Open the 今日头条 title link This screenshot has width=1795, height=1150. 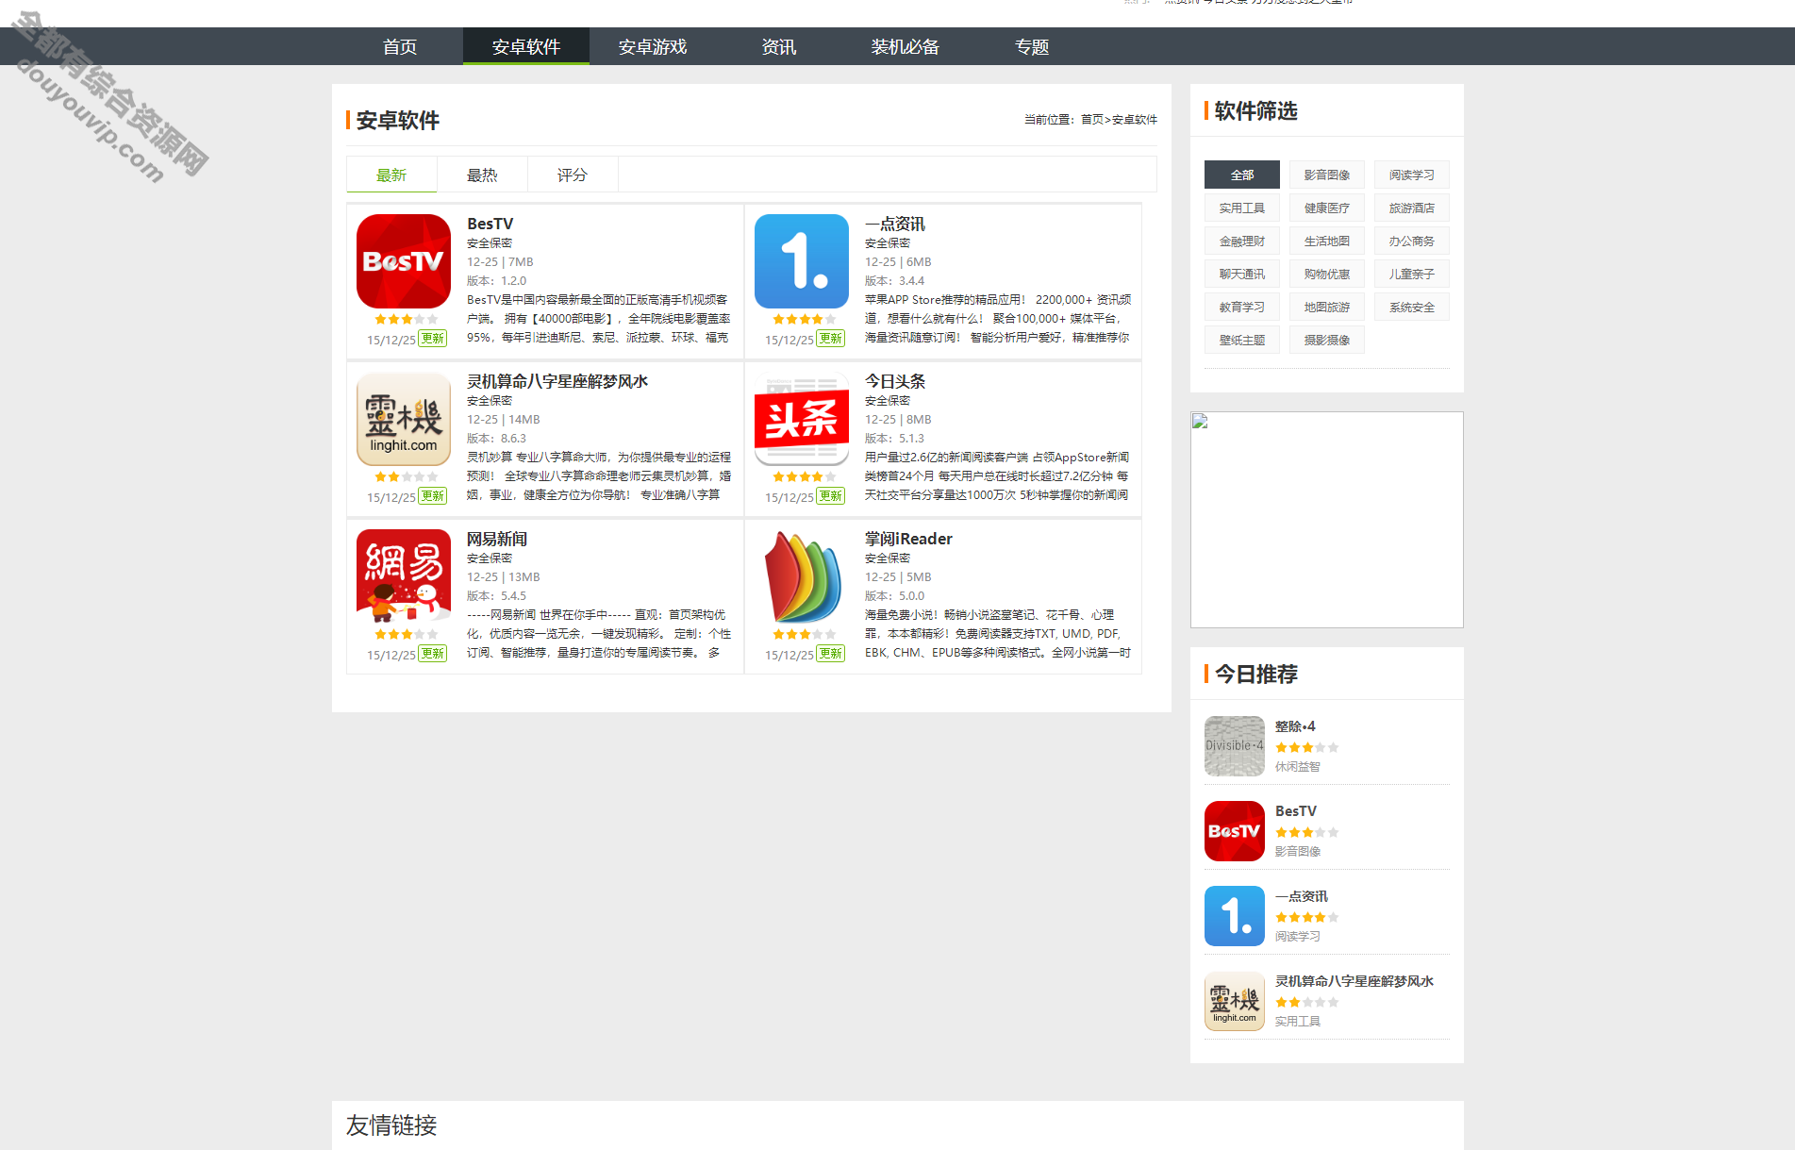pos(895,381)
